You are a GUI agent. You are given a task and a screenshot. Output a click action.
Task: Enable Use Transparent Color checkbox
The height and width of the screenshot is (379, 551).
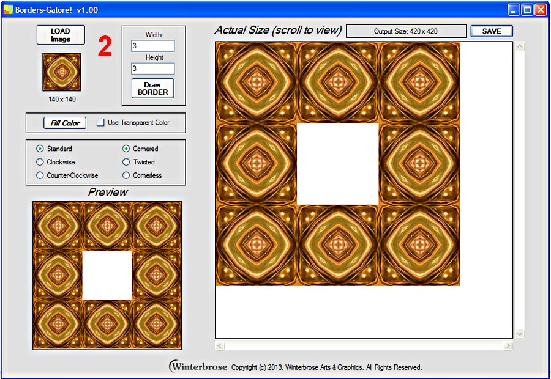100,122
